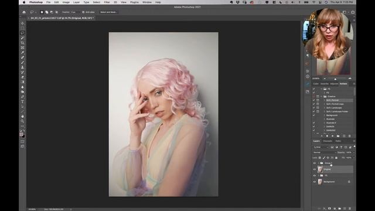Toggle Anti-alias checkbox
This screenshot has width=375, height=211.
point(83,12)
